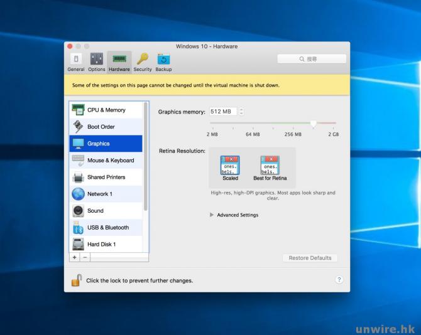Click the Shared Printers printer icon
Viewport: 421px width, 335px height.
pyautogui.click(x=78, y=177)
